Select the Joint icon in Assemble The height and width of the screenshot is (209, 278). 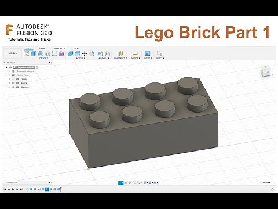coord(107,53)
